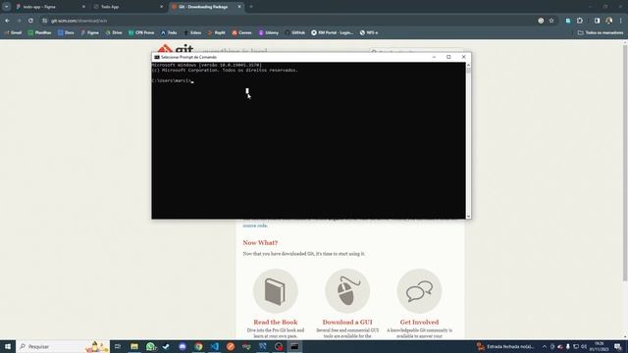
Task: Open the Chrome three-dot menu
Action: [621, 21]
